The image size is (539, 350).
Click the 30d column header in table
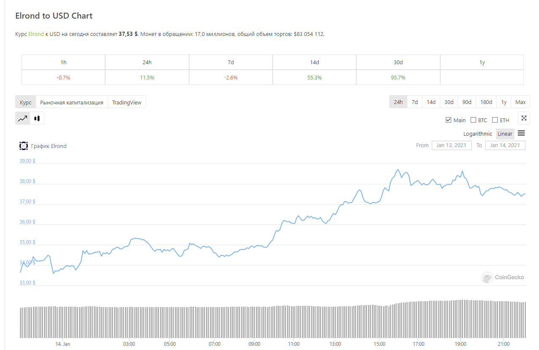398,63
